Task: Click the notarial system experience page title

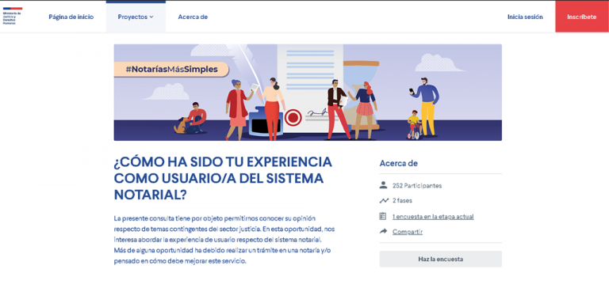Action: 223,178
